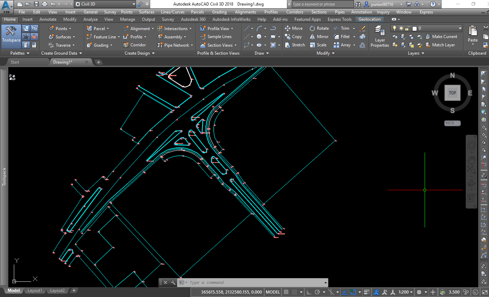Launch the Layer Properties manager
Viewport: 489px width, 297px height.
(x=380, y=36)
